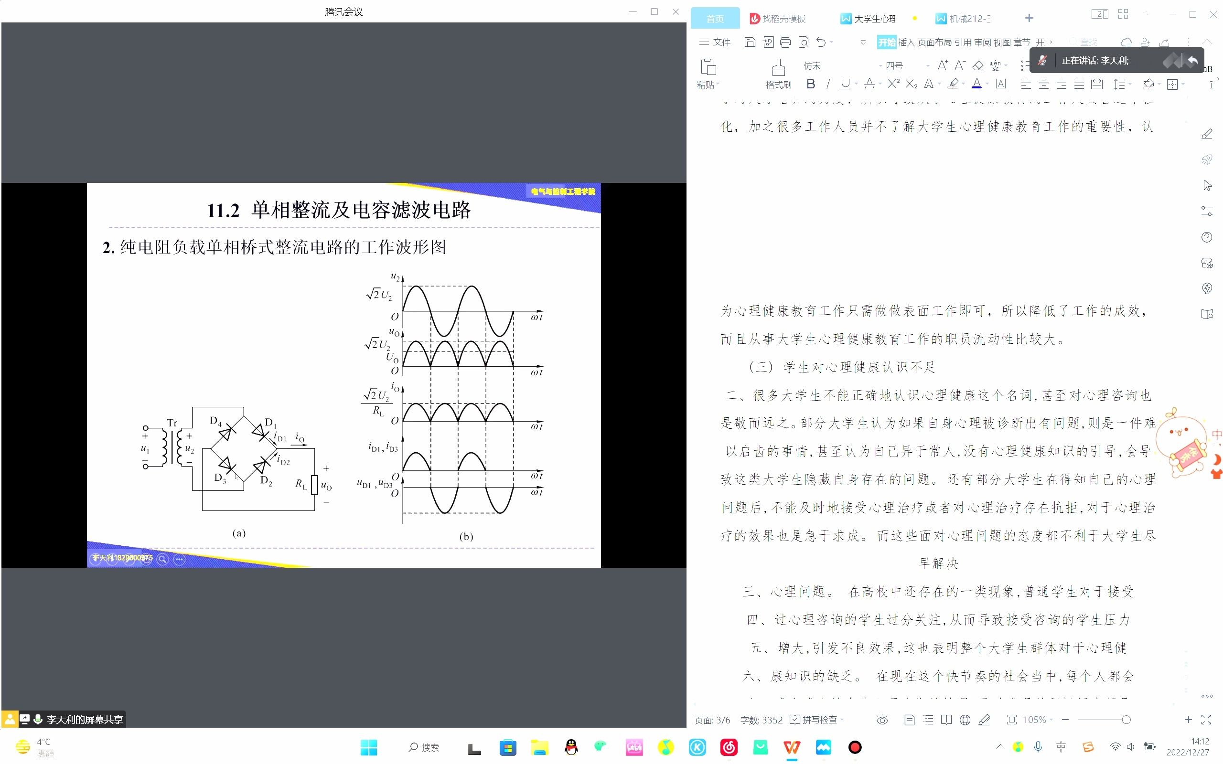Toggle Italic formatting

[x=828, y=84]
